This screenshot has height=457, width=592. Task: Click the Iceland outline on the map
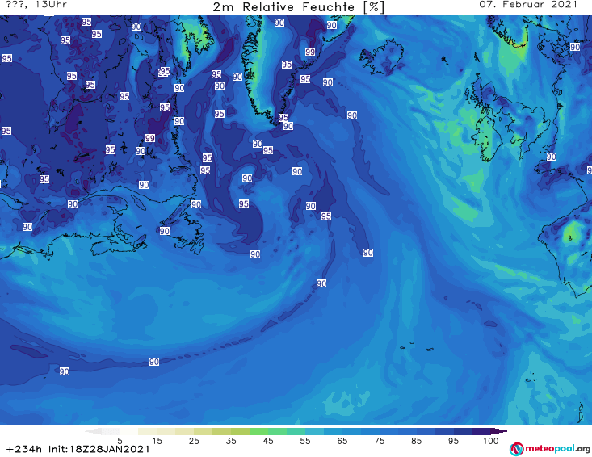pos(381,57)
